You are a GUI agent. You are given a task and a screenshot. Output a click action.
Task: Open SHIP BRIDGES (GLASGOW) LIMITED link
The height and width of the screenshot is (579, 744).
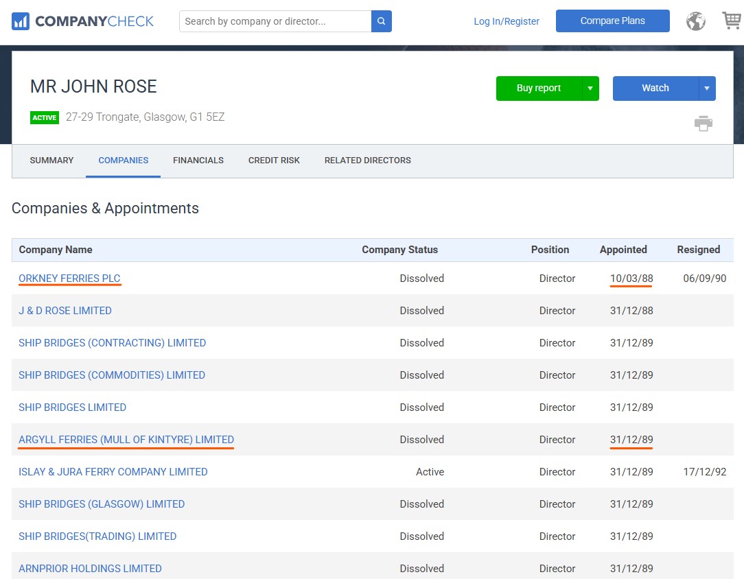[x=102, y=504]
